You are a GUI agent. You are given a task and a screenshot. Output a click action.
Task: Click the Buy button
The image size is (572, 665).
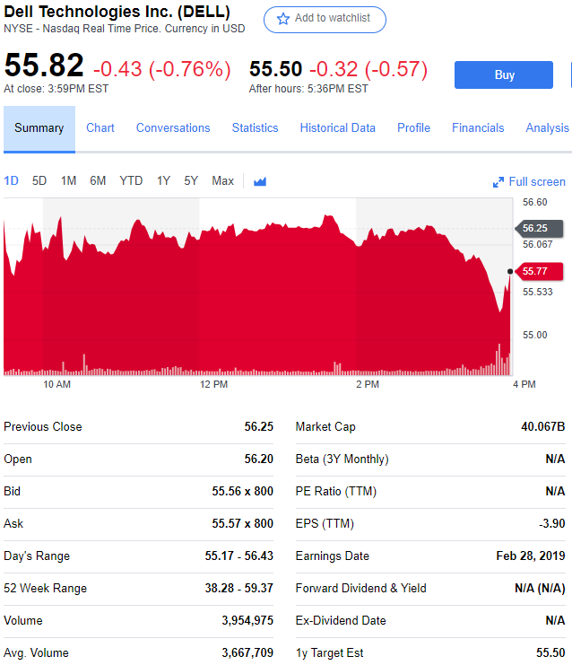click(504, 75)
